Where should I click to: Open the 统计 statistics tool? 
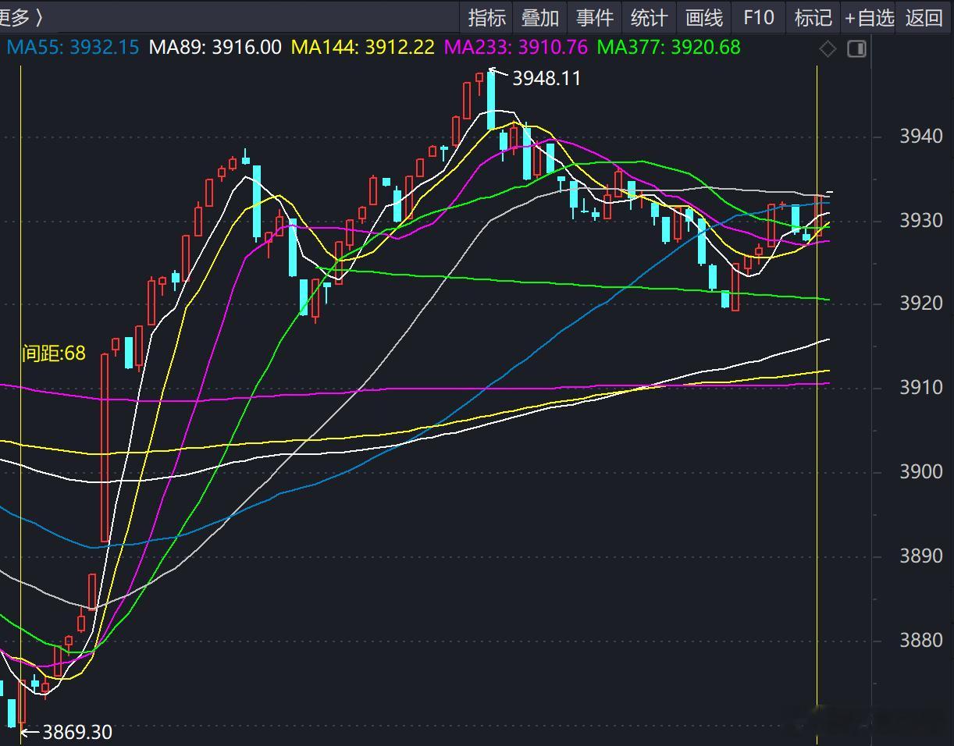point(649,17)
